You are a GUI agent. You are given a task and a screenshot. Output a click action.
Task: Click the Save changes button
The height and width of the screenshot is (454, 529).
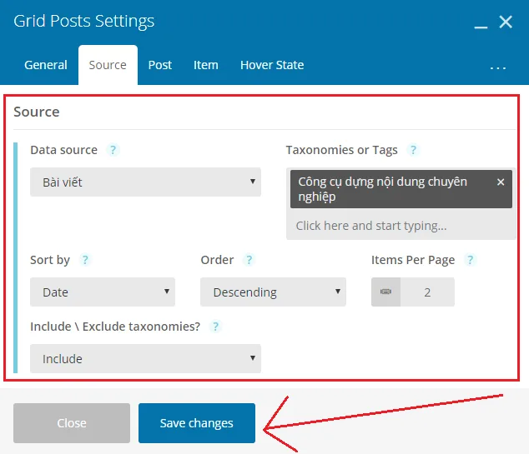197,423
